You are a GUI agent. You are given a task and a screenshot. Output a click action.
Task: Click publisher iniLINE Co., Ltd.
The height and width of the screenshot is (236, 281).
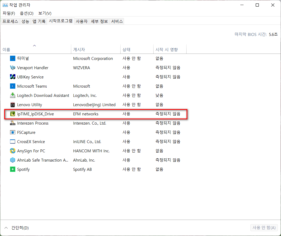(x=87, y=142)
